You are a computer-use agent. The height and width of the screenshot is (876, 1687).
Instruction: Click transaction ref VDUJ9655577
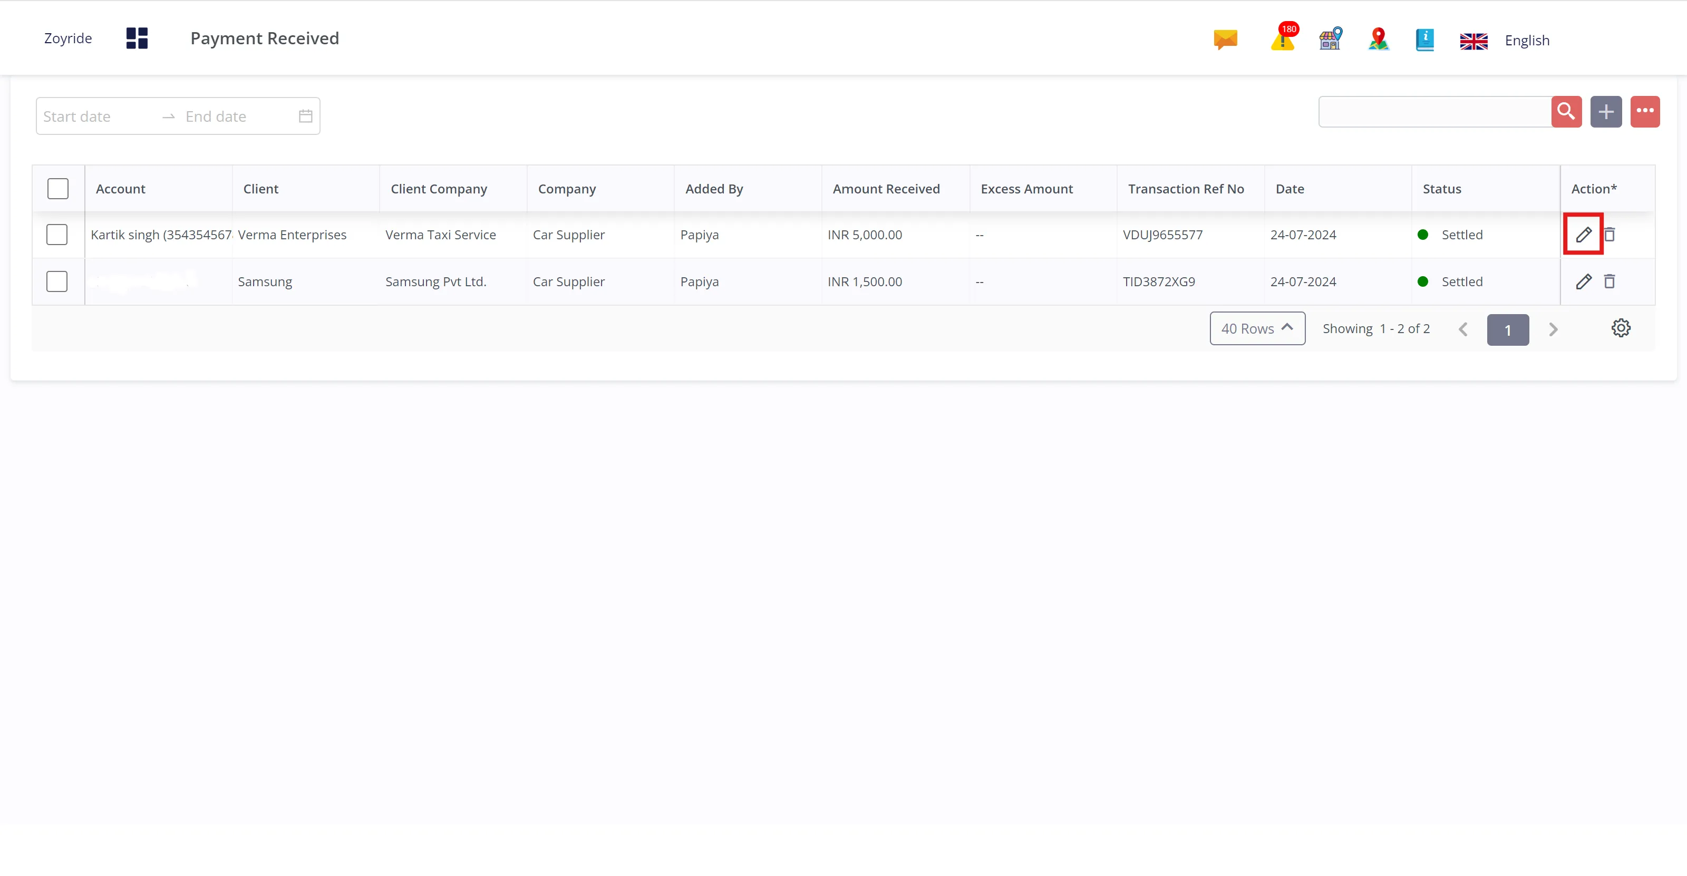1162,235
